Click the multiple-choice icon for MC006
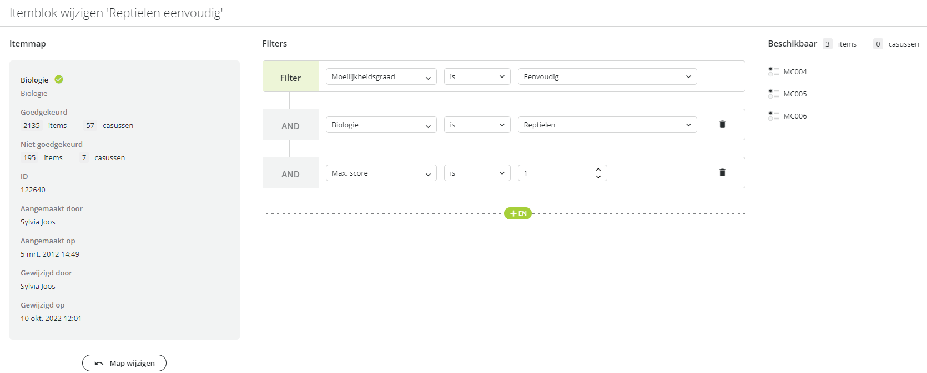 pyautogui.click(x=774, y=116)
